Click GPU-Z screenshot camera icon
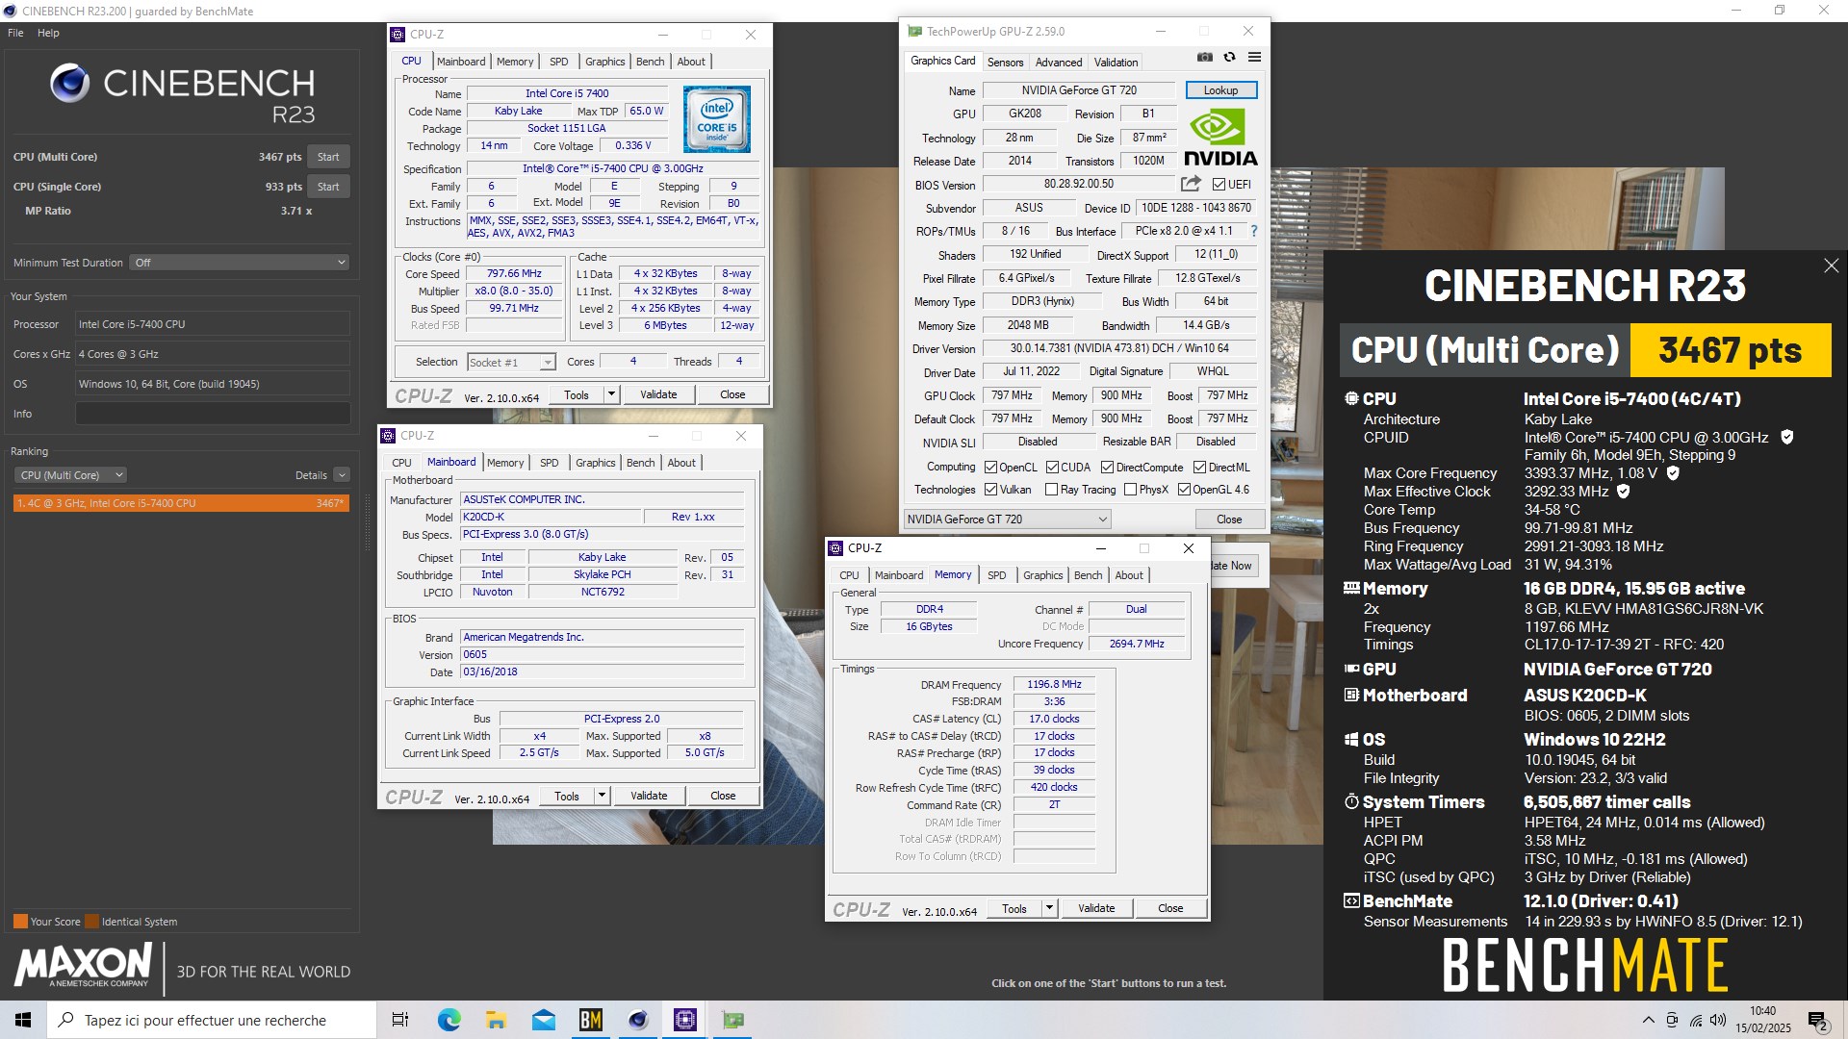The image size is (1848, 1039). pos(1204,57)
